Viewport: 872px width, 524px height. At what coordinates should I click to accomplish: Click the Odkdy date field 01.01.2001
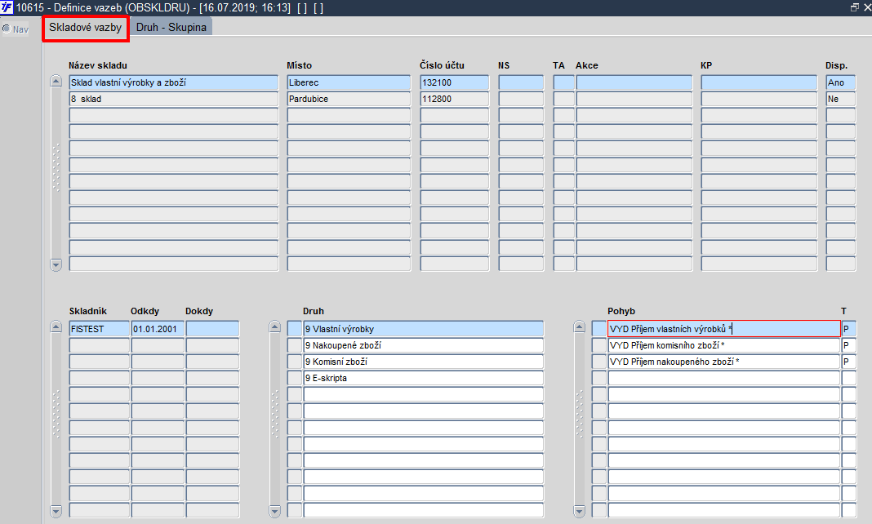158,329
